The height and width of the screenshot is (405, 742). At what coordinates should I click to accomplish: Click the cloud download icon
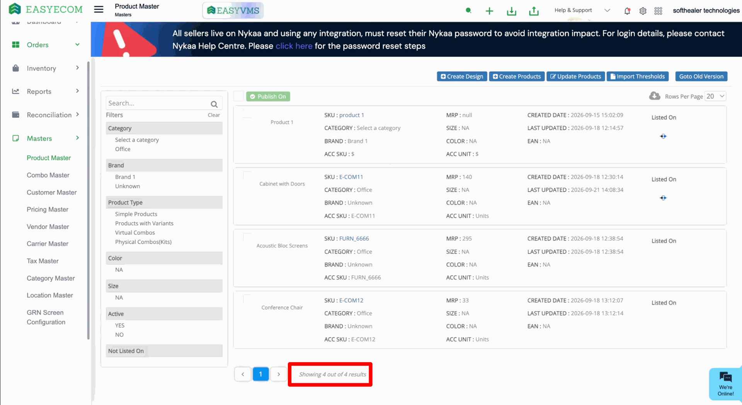coord(655,96)
